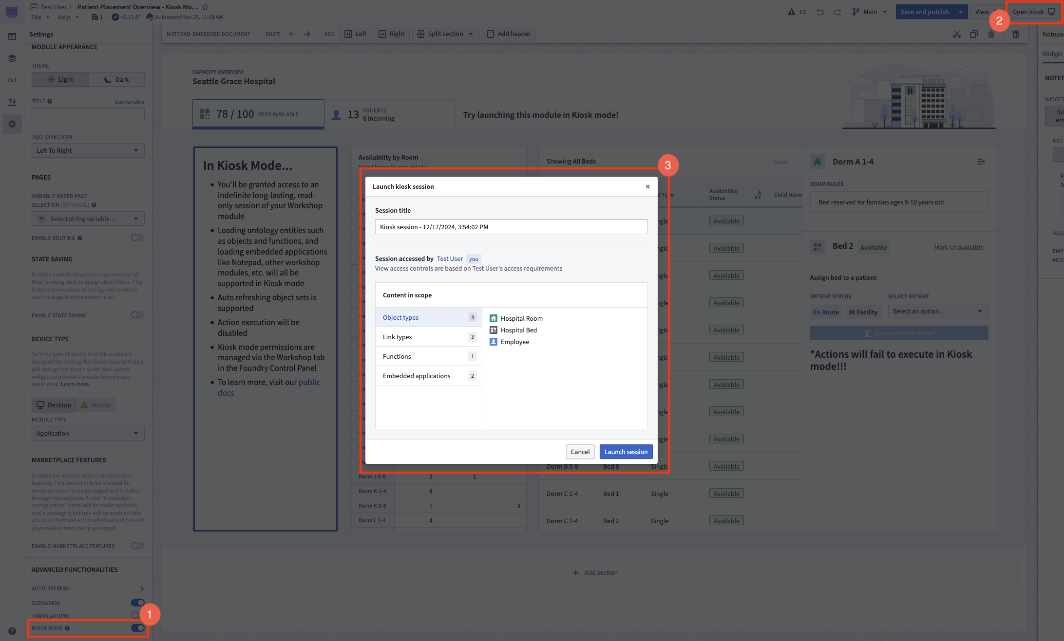
Task: Open the Main branch dropdown
Action: 870,12
